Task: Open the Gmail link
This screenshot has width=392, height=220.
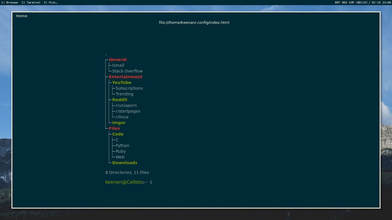Action: 118,65
